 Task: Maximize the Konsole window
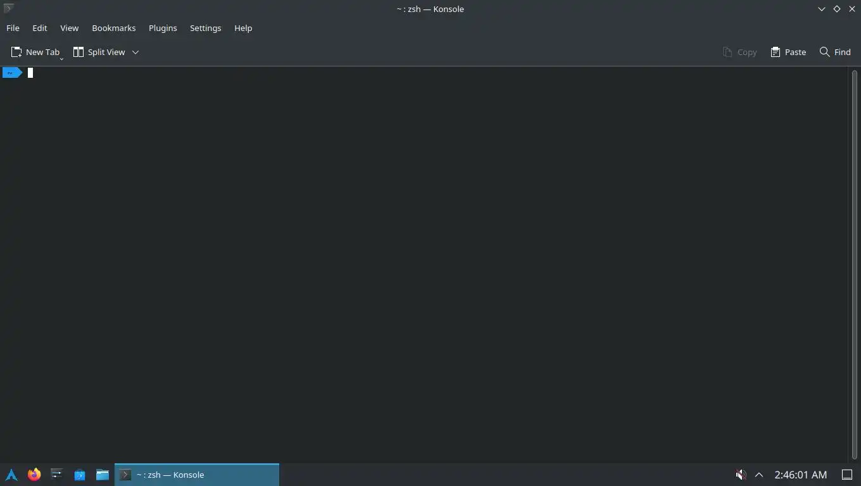point(837,9)
